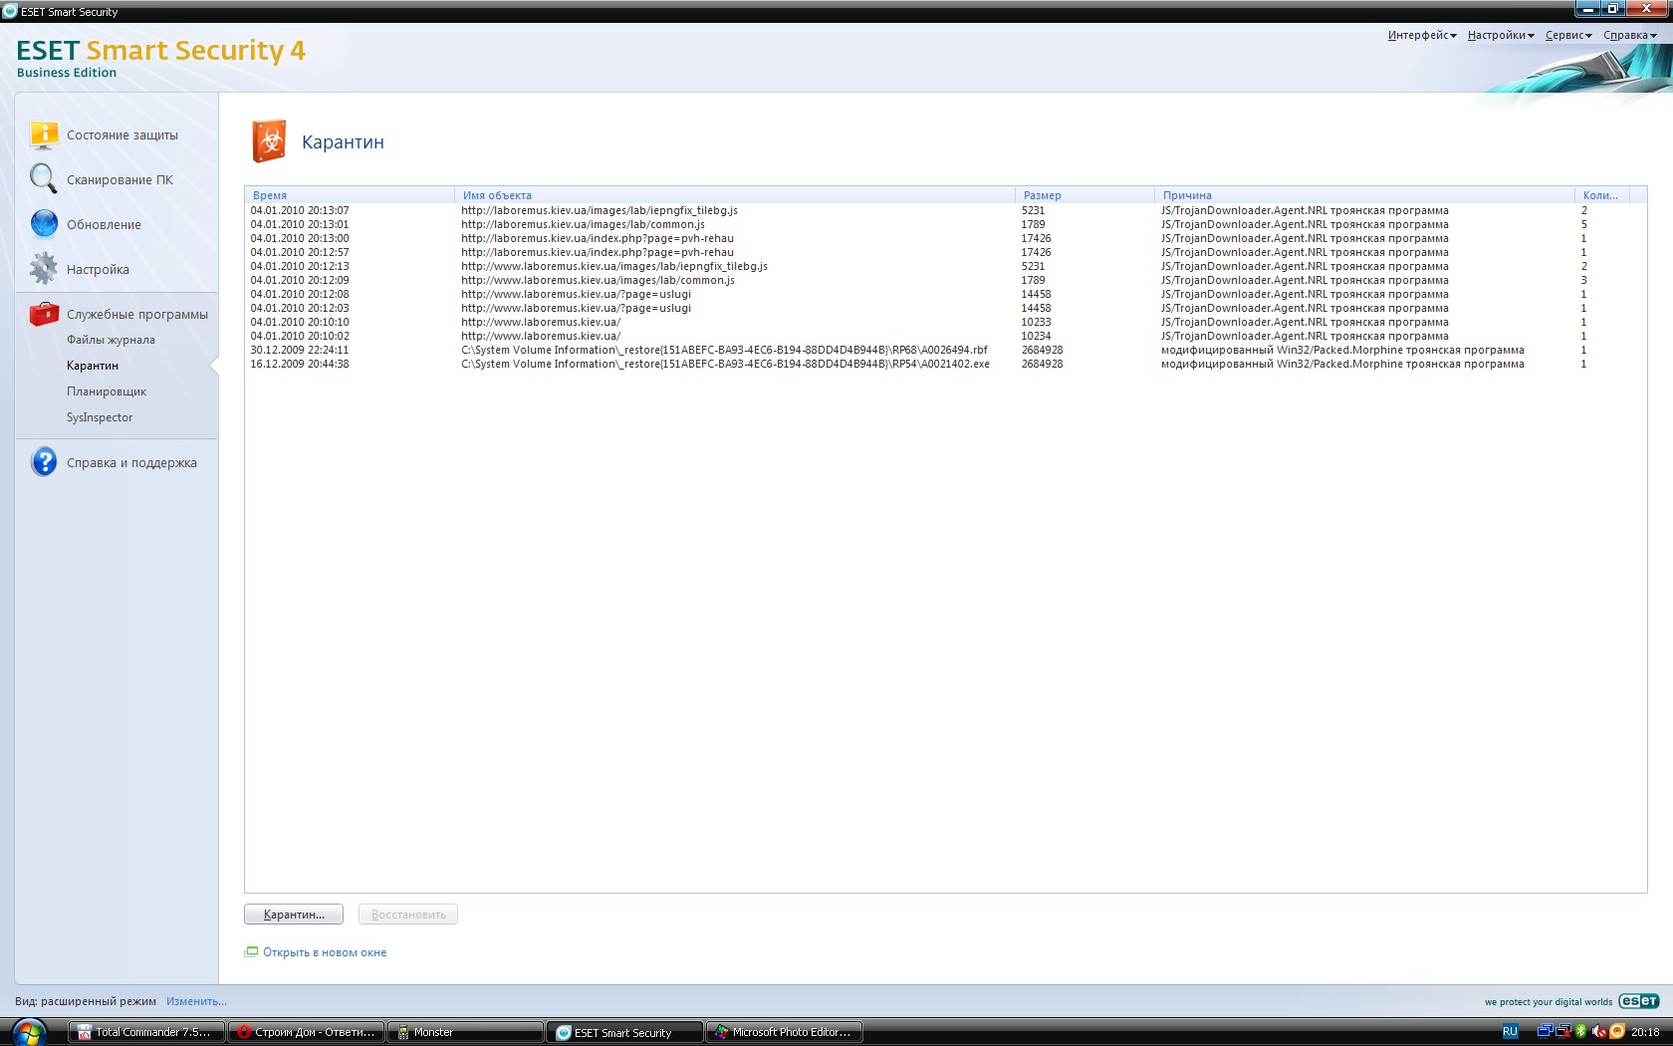
Task: Click the Восстановить button
Action: tap(408, 914)
